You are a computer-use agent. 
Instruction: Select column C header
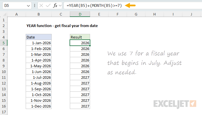(x=61, y=14)
